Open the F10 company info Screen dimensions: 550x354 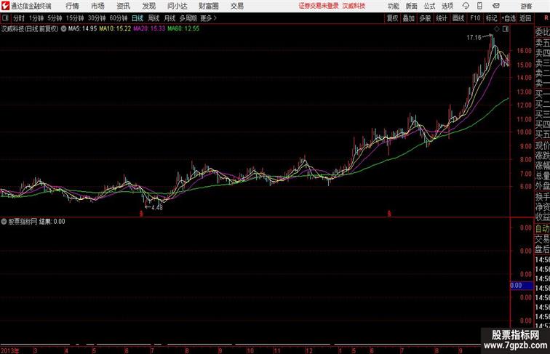click(475, 18)
